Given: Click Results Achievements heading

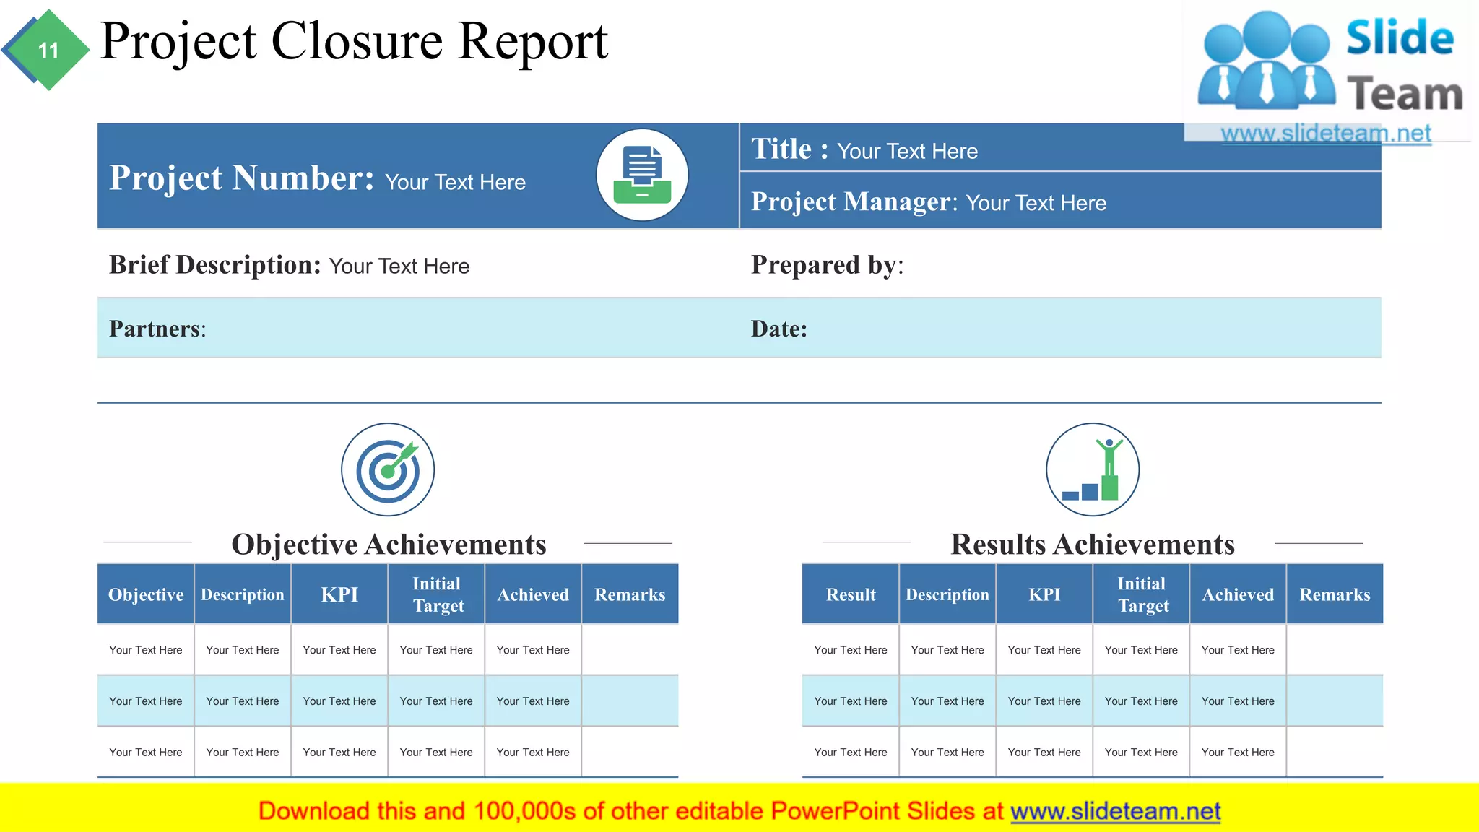Looking at the screenshot, I should pyautogui.click(x=1092, y=544).
